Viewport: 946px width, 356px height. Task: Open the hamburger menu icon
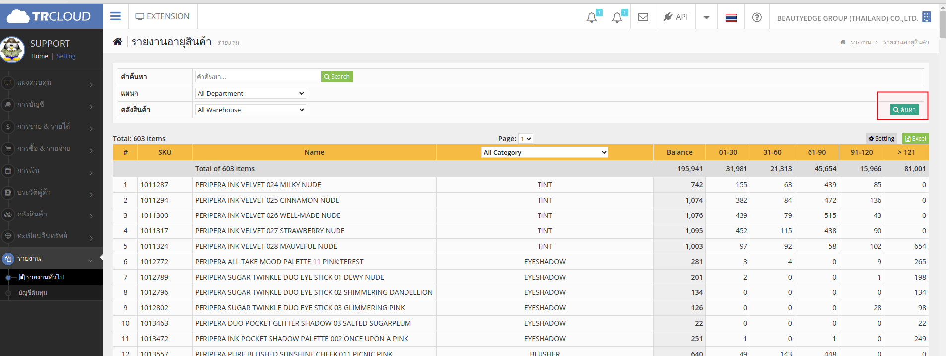[x=115, y=16]
